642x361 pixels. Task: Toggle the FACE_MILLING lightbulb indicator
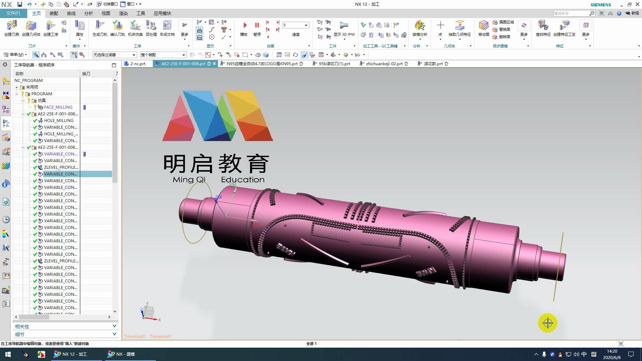click(35, 107)
